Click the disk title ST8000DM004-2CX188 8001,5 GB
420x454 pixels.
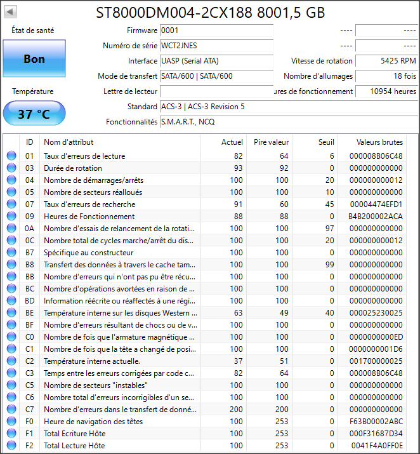[210, 13]
